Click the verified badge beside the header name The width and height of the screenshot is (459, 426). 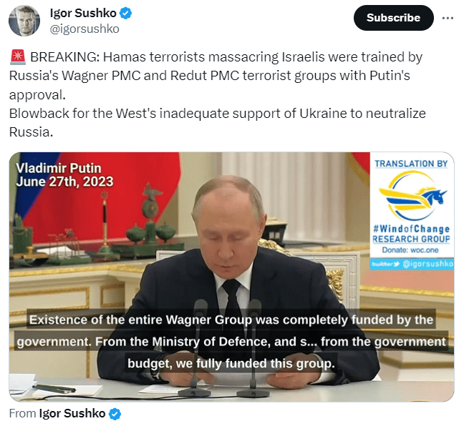pyautogui.click(x=126, y=13)
